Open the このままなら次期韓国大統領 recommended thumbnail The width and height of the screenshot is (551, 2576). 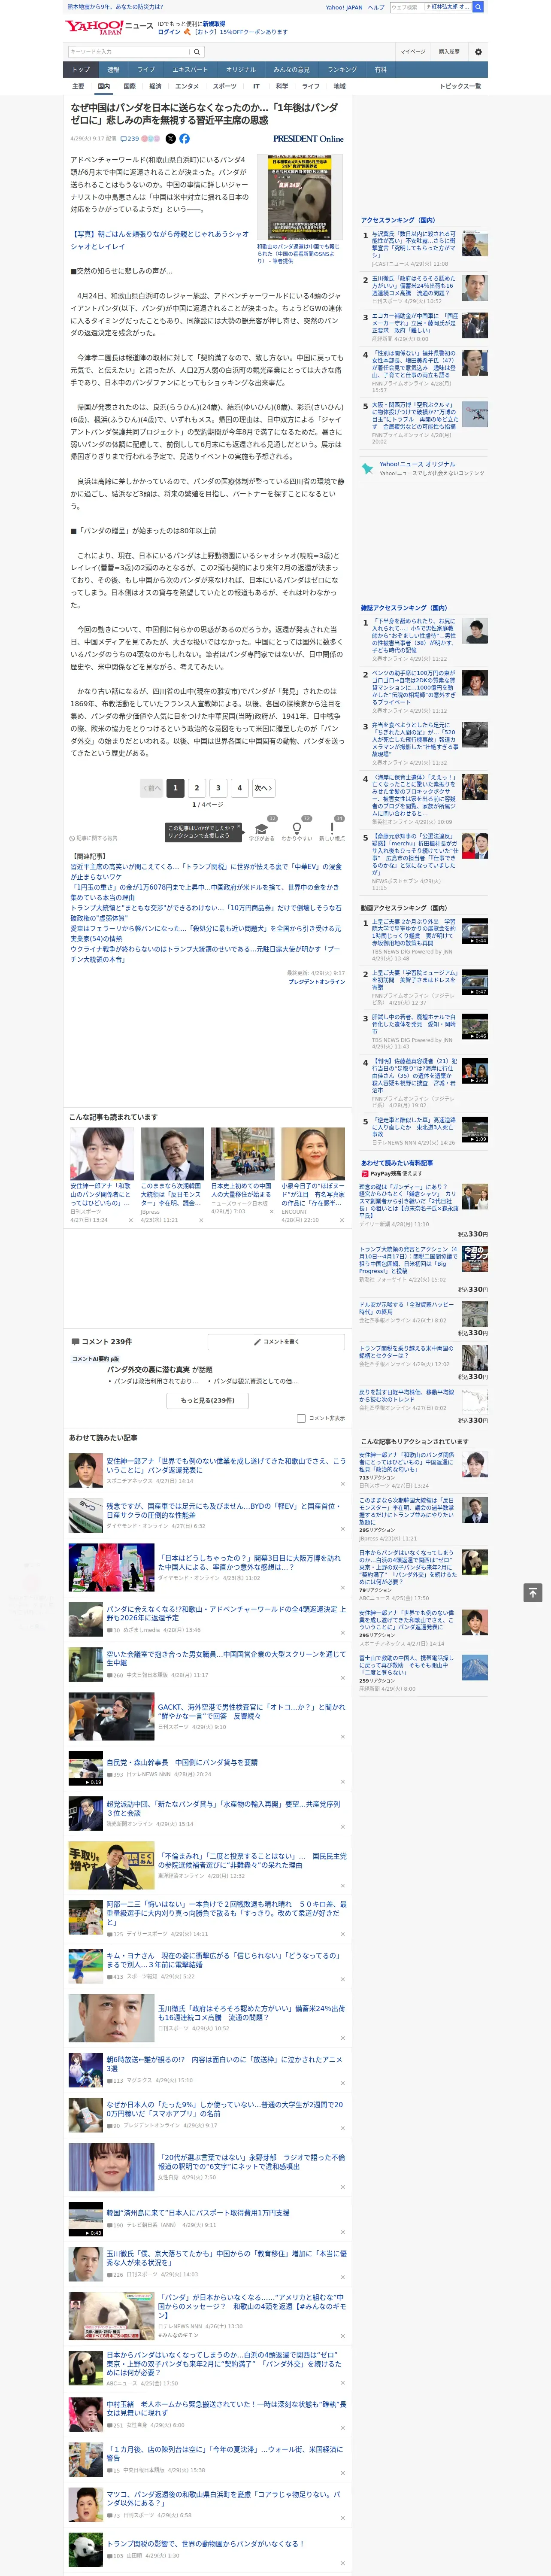(172, 1153)
